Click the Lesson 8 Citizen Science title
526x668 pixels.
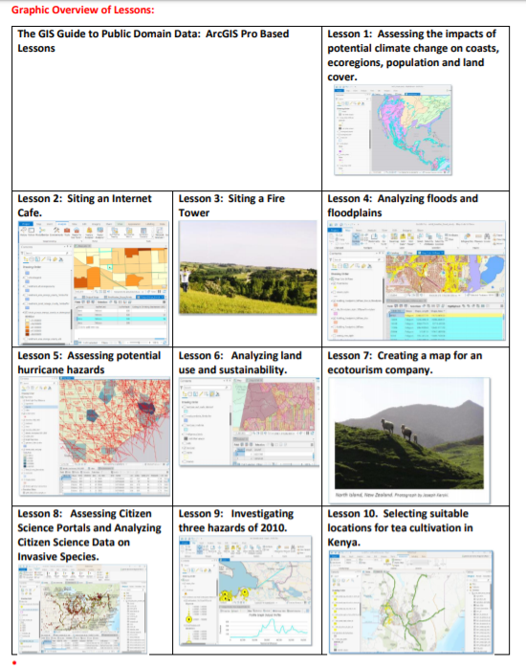pyautogui.click(x=89, y=535)
